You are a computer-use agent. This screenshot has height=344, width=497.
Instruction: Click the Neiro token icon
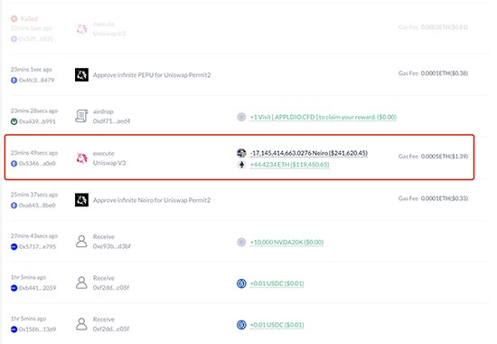[x=241, y=153]
